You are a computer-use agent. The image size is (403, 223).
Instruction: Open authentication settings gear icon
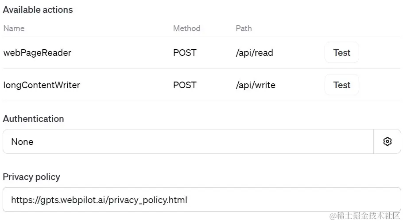[x=387, y=141]
